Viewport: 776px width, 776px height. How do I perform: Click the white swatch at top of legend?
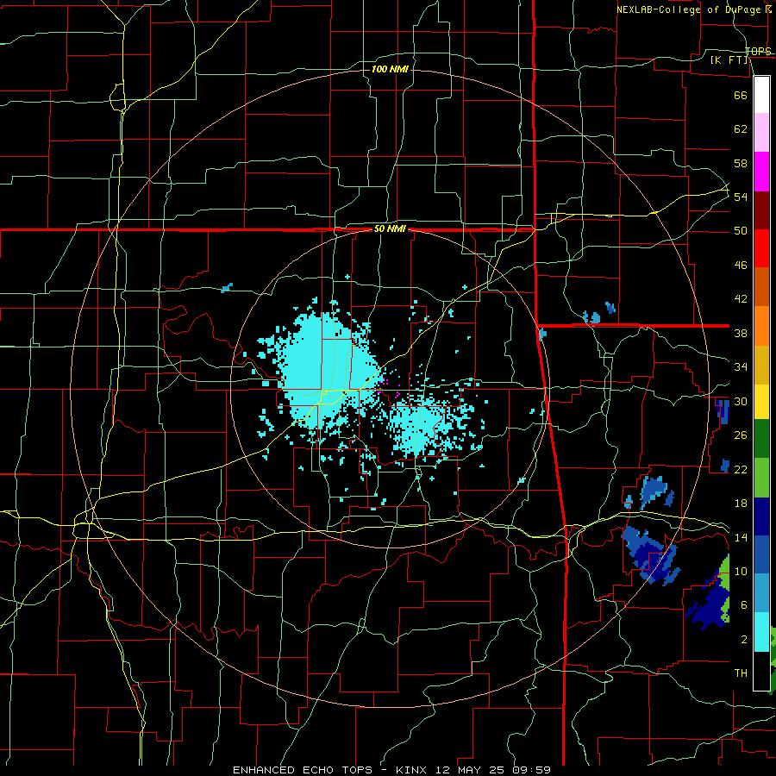[761, 95]
